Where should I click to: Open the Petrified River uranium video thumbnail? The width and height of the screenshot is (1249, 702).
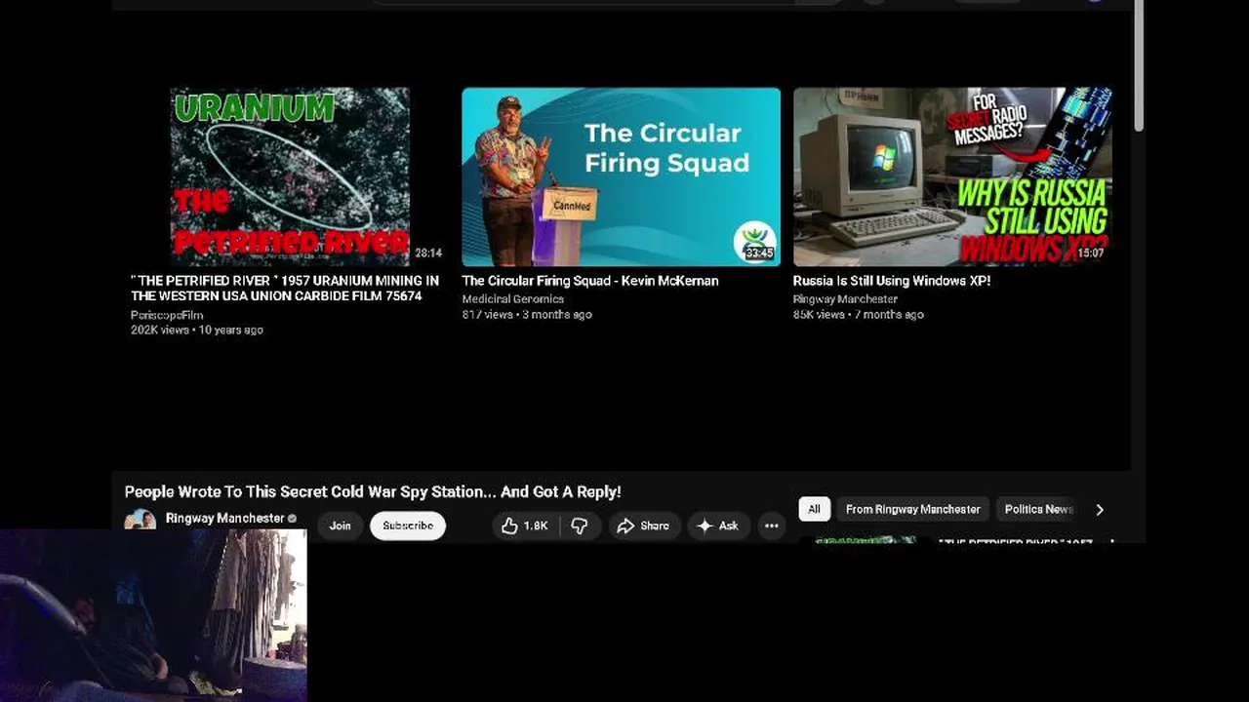tap(290, 176)
